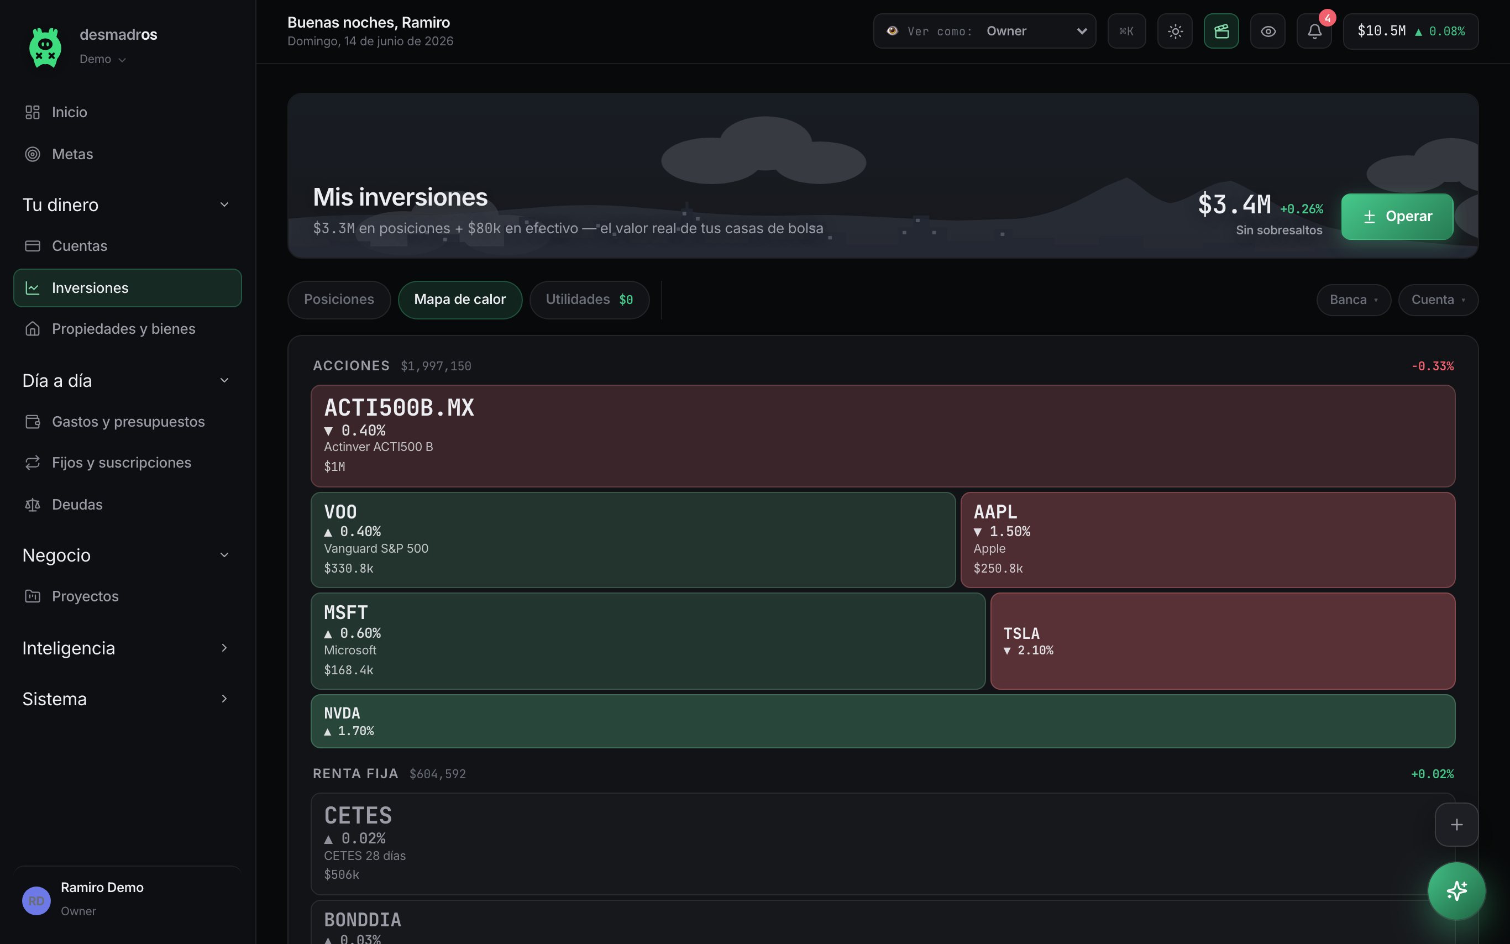This screenshot has width=1510, height=944.
Task: Open the ⌘K command palette button
Action: coord(1127,31)
